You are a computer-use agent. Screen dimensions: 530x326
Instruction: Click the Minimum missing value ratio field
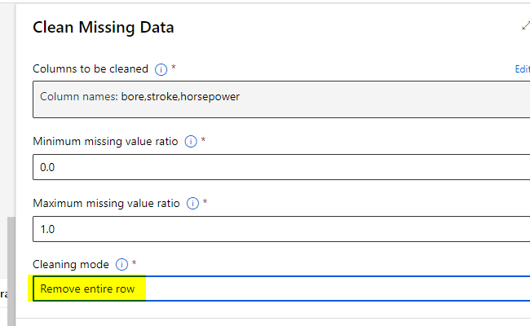(277, 167)
